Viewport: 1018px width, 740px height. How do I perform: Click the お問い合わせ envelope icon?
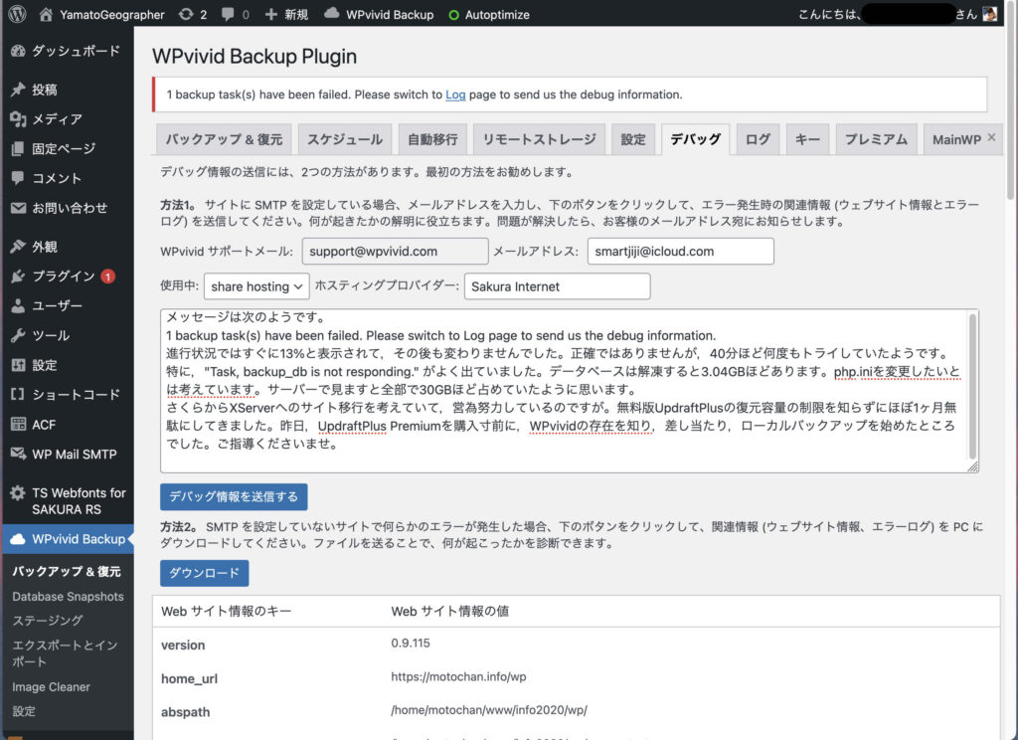click(18, 208)
